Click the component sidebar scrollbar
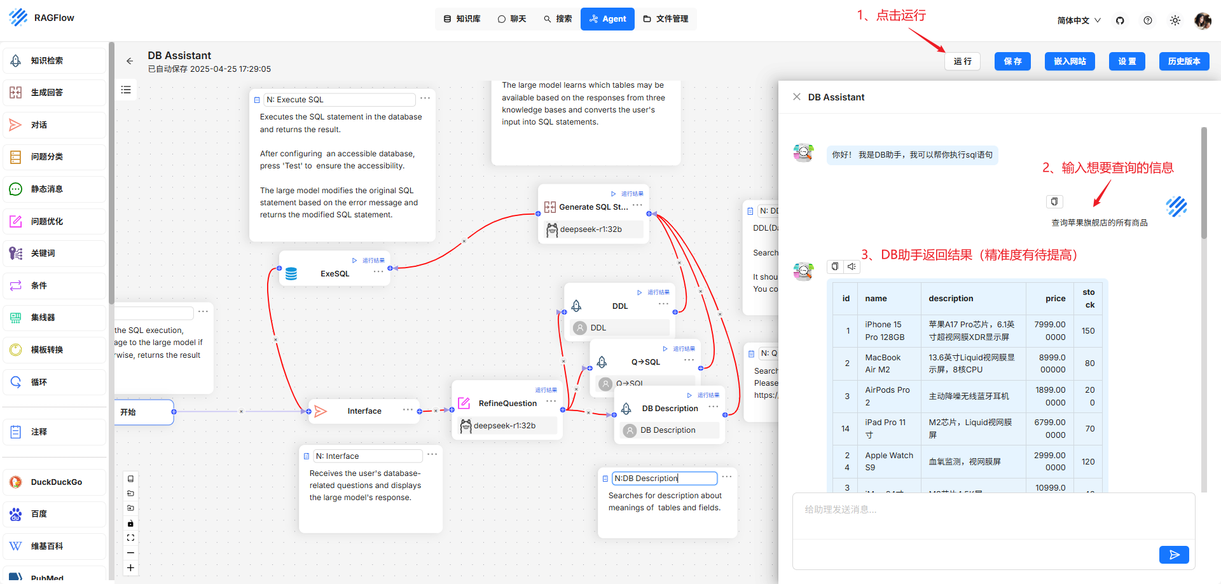1221x584 pixels. click(111, 173)
